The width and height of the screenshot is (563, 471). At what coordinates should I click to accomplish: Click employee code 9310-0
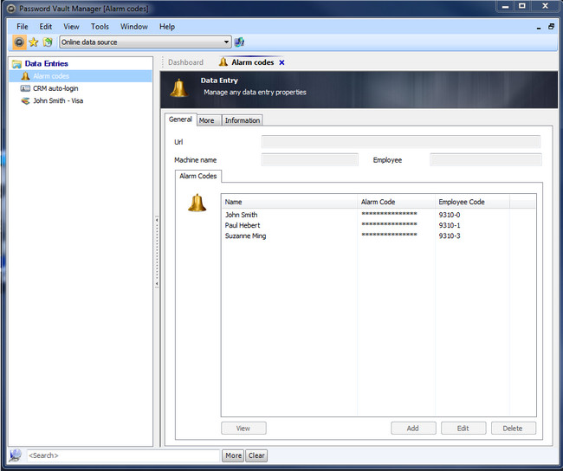[x=450, y=215]
